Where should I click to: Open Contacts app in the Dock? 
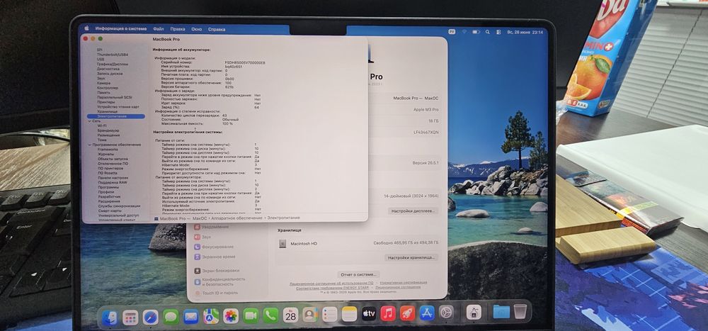pyautogui.click(x=310, y=314)
